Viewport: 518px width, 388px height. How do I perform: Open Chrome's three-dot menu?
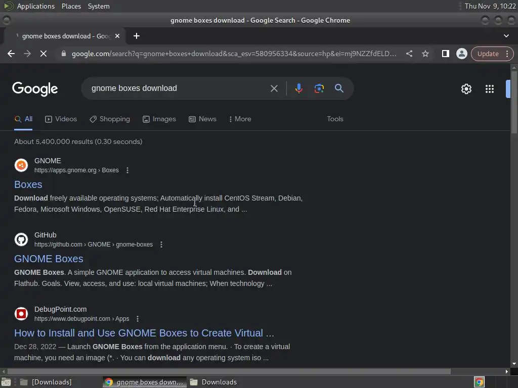(507, 54)
